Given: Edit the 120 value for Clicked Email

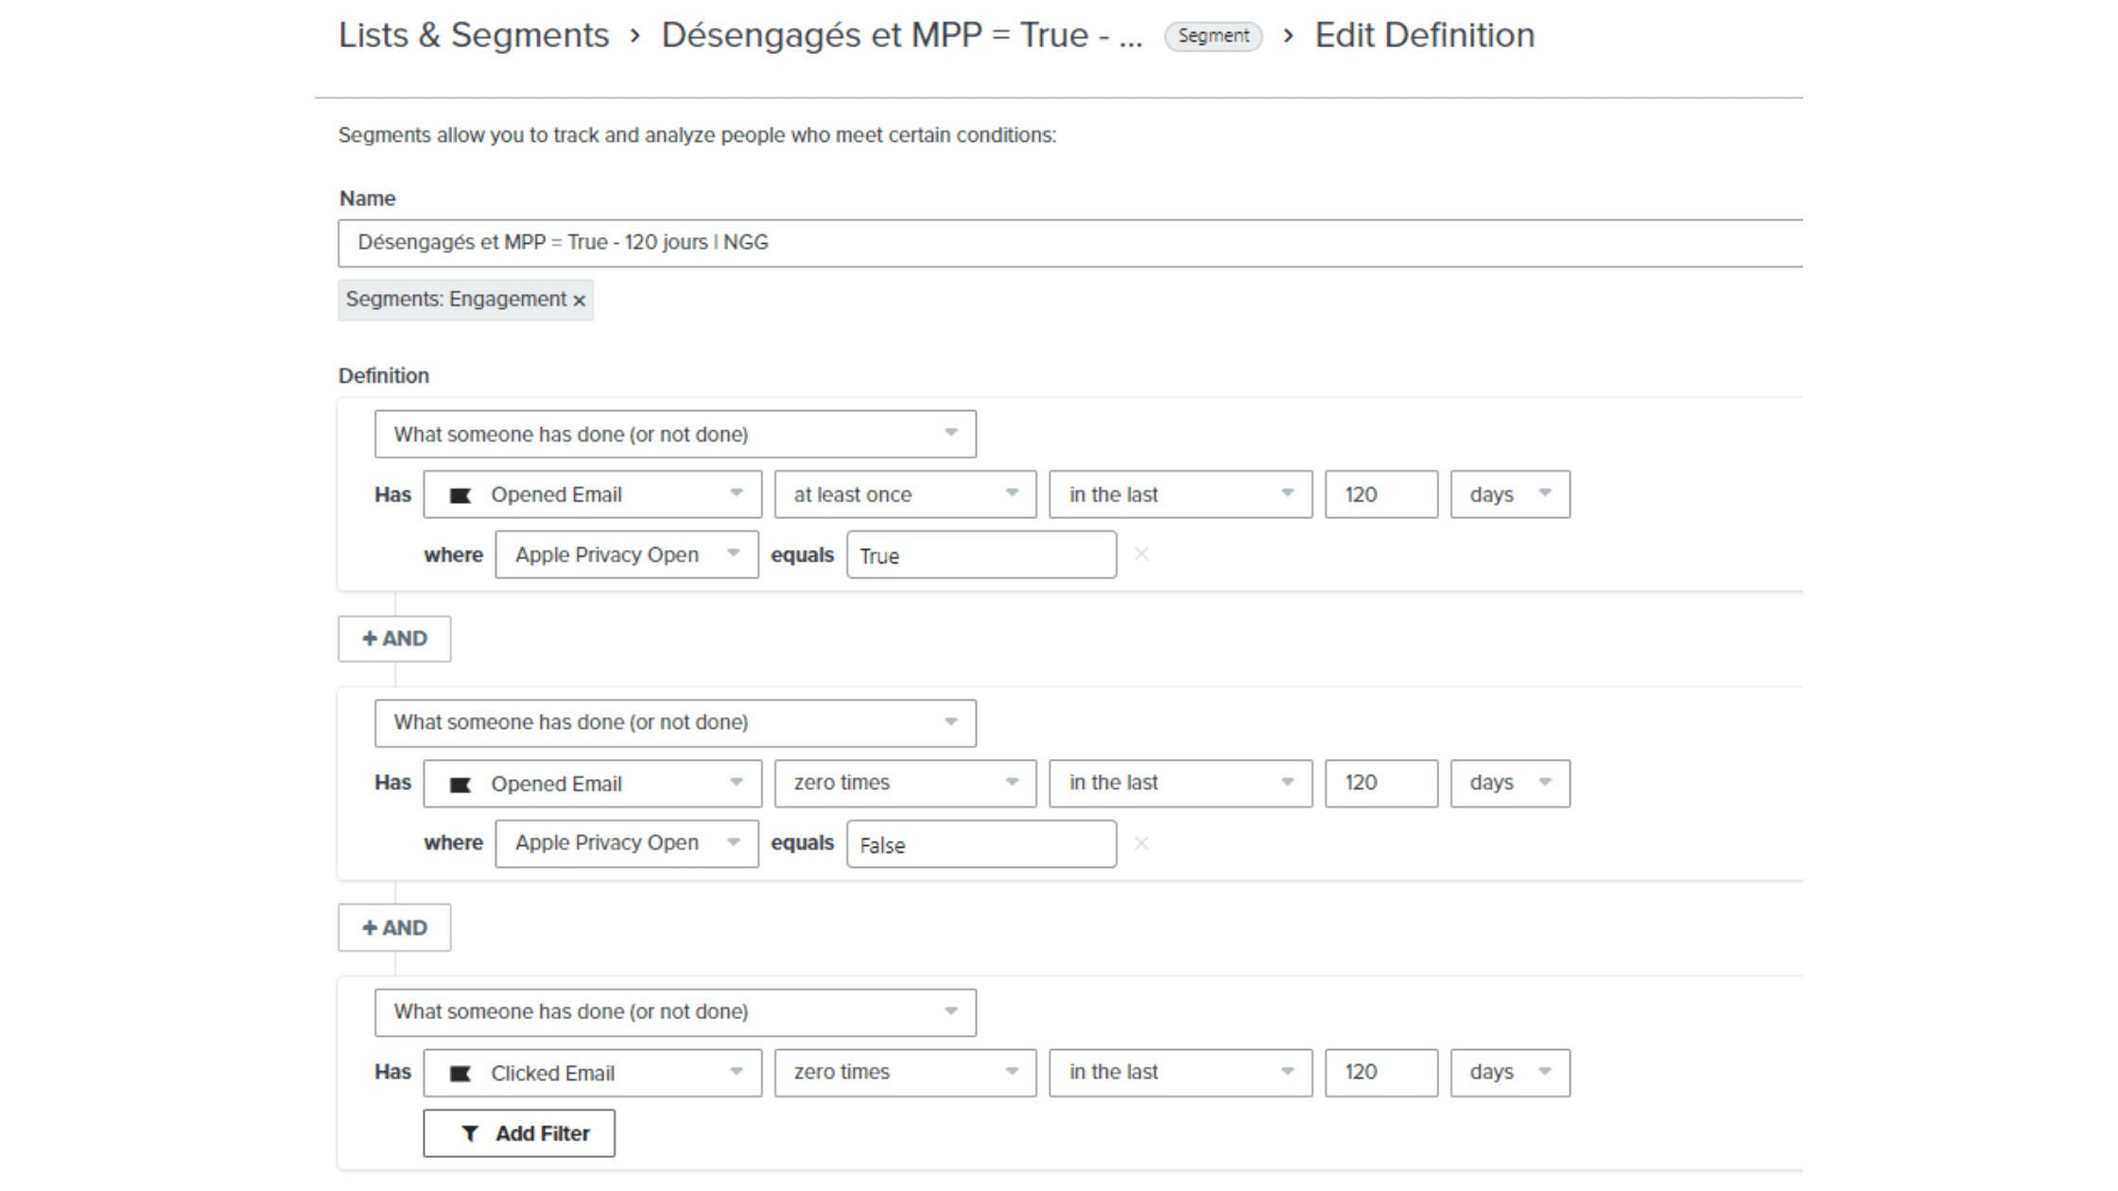Looking at the screenshot, I should tap(1380, 1073).
